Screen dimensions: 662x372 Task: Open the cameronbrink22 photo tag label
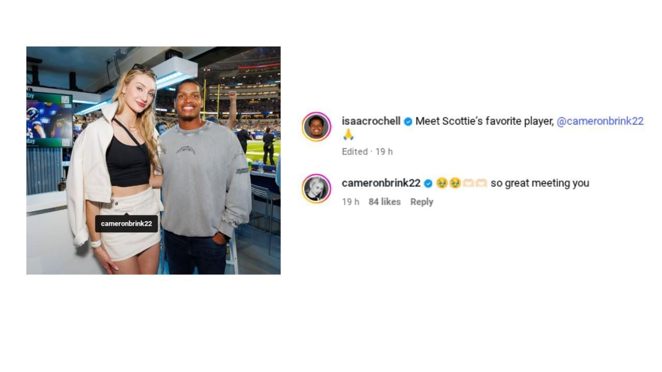click(126, 223)
